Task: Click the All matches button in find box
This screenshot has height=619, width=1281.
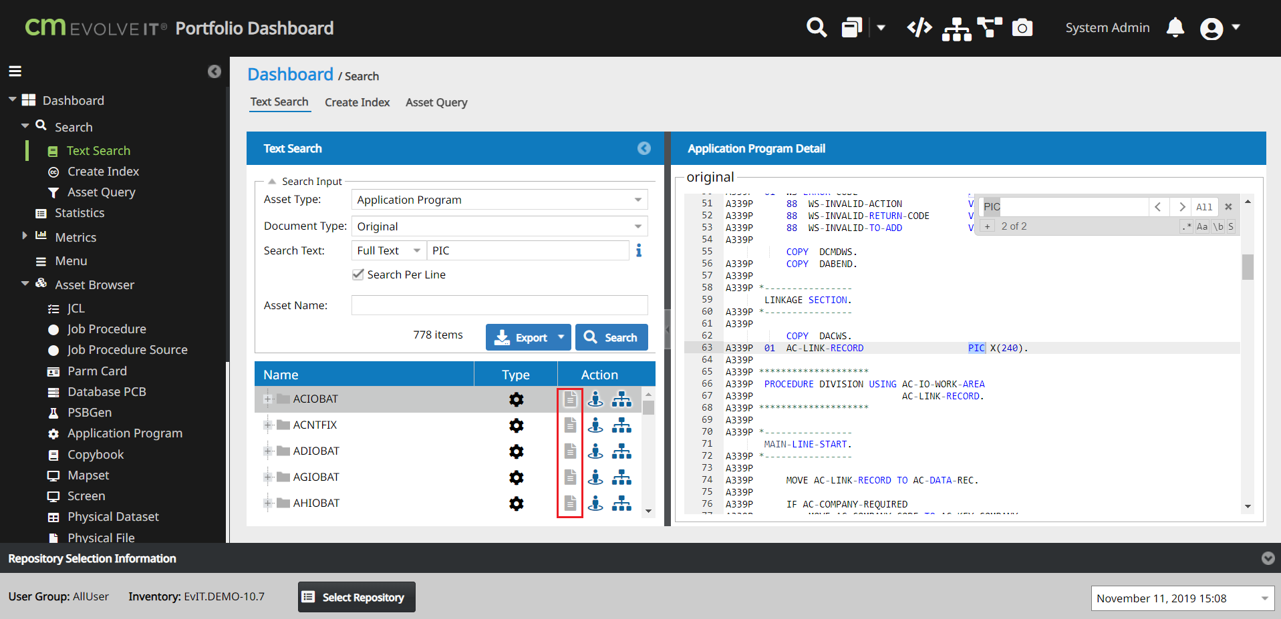Action: (x=1204, y=207)
